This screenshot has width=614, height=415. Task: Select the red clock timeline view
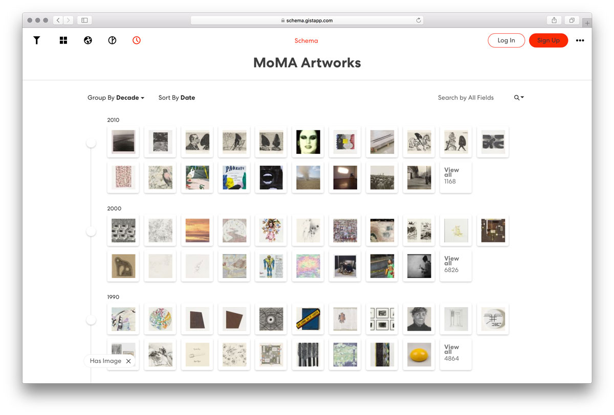tap(137, 40)
